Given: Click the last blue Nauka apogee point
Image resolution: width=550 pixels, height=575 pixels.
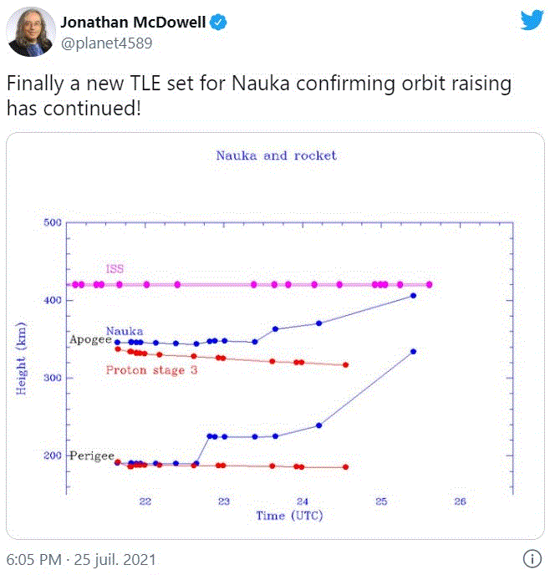Looking at the screenshot, I should [x=413, y=296].
